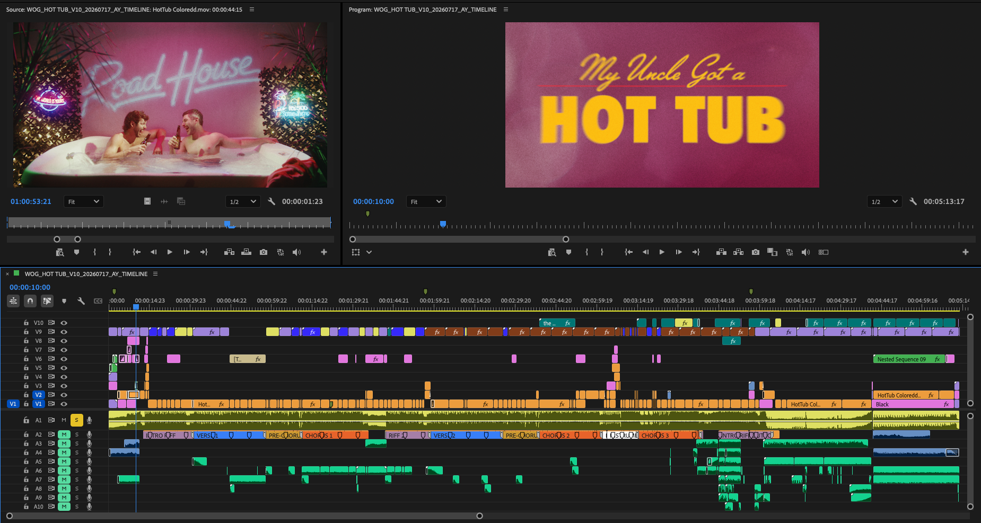Mark In point in the Source monitor
This screenshot has height=523, width=981.
coord(95,252)
